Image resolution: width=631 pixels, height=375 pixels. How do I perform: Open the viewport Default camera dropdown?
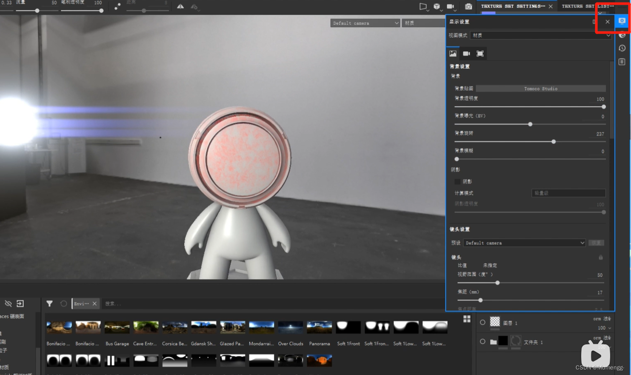coord(365,23)
